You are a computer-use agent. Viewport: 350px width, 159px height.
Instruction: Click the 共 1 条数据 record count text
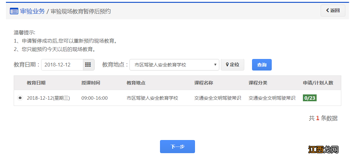(x=323, y=118)
